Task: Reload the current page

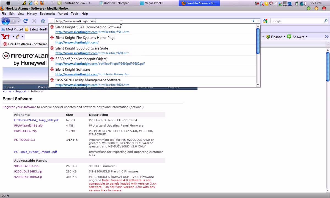Action: (26, 21)
